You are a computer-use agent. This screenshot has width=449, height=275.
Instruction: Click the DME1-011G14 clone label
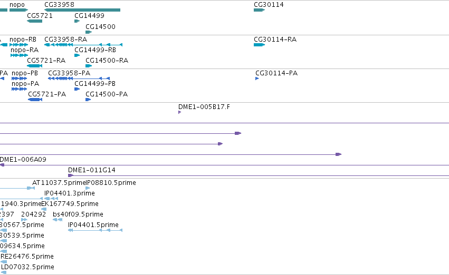click(x=92, y=170)
